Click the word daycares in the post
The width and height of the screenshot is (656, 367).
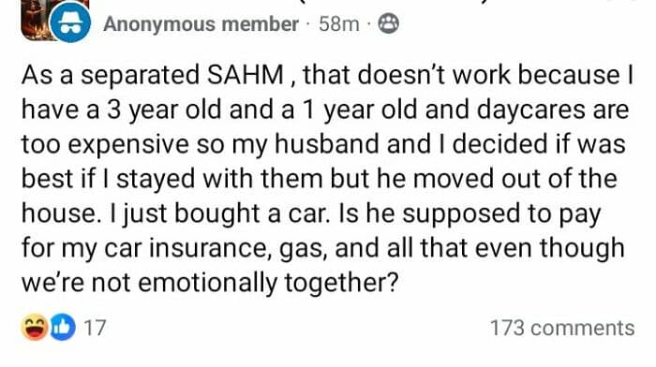tap(531, 110)
